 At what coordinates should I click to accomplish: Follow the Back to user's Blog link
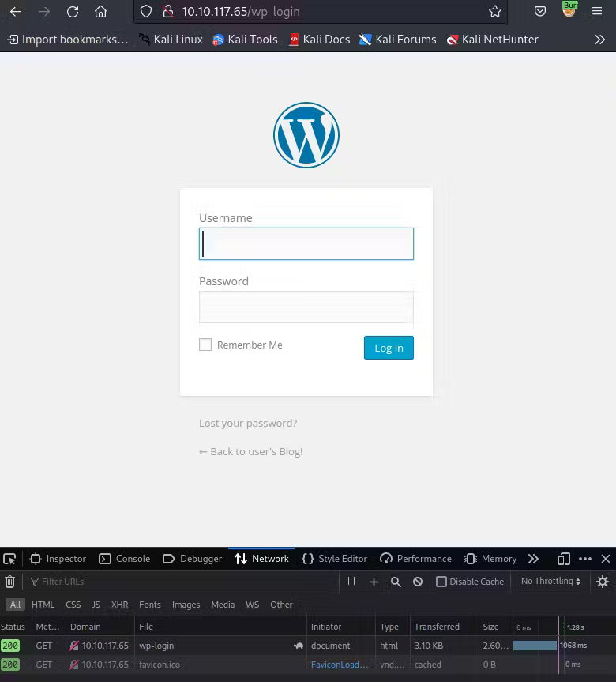point(250,451)
